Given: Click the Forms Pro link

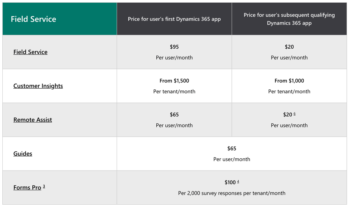Looking at the screenshot, I should coord(27,187).
